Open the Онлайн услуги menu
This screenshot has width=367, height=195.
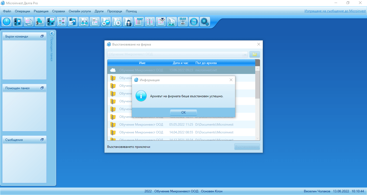pos(80,11)
